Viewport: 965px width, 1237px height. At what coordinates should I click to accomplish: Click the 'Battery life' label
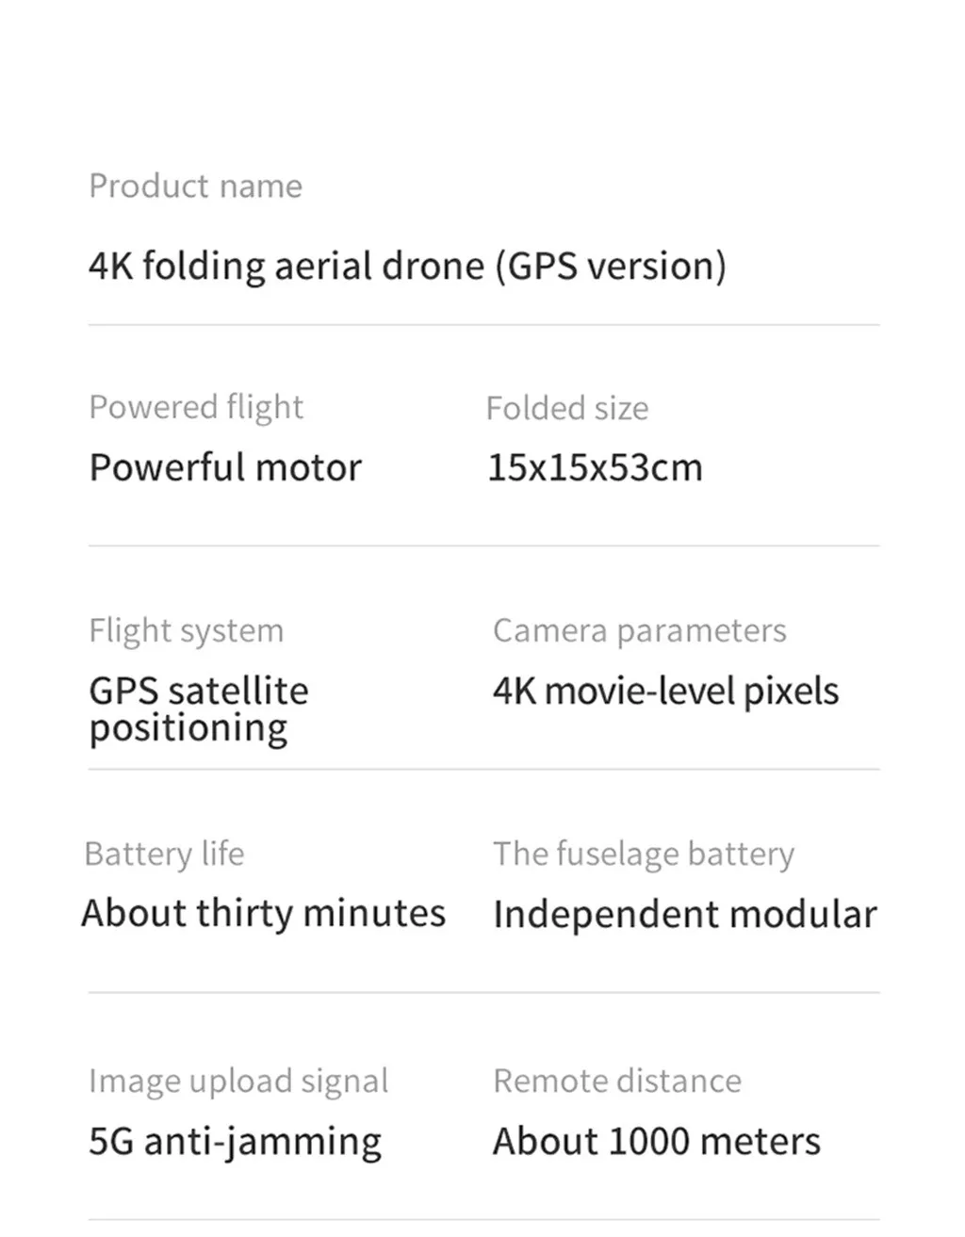coord(164,854)
